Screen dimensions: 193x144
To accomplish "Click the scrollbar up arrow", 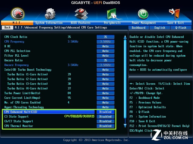I will [x=125, y=37].
